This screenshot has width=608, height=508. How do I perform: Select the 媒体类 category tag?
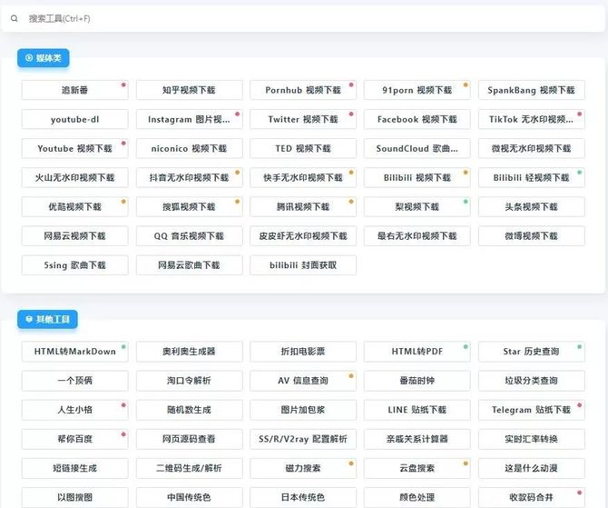coord(44,58)
